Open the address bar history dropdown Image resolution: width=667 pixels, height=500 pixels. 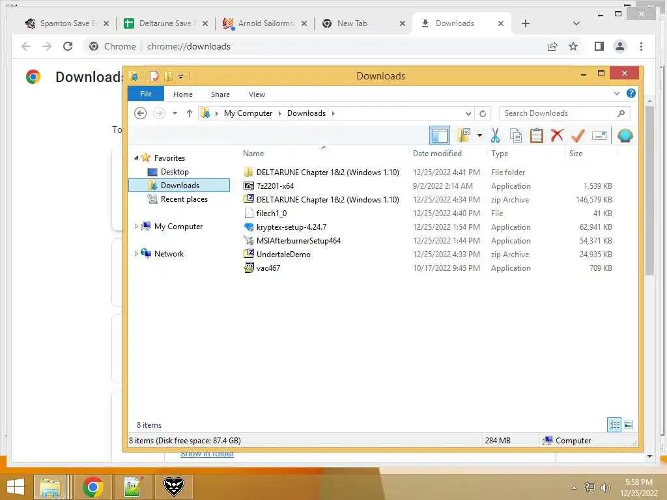[468, 113]
